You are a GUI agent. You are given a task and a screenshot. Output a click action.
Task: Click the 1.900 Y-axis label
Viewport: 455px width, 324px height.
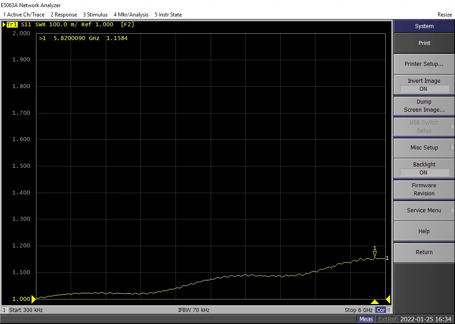pos(21,60)
